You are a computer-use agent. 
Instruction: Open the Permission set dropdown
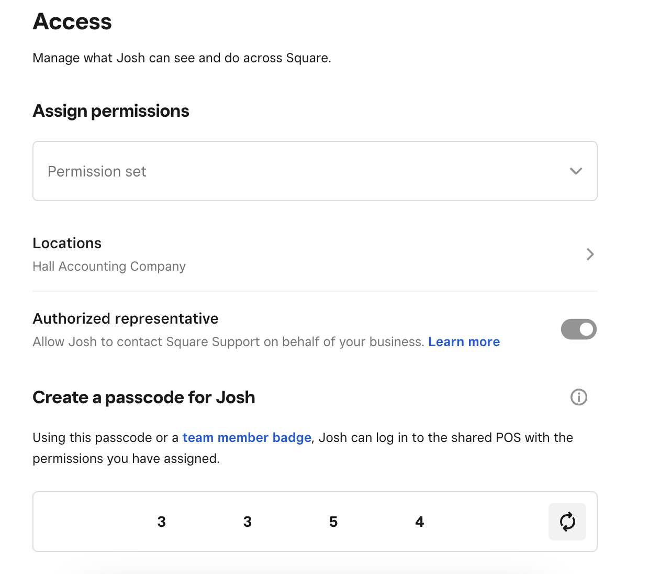point(314,171)
